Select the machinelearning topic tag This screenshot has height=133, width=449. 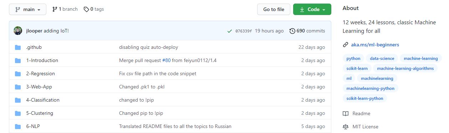pyautogui.click(x=377, y=78)
